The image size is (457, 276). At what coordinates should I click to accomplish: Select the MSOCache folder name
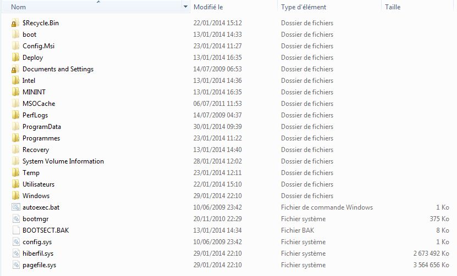click(x=38, y=104)
